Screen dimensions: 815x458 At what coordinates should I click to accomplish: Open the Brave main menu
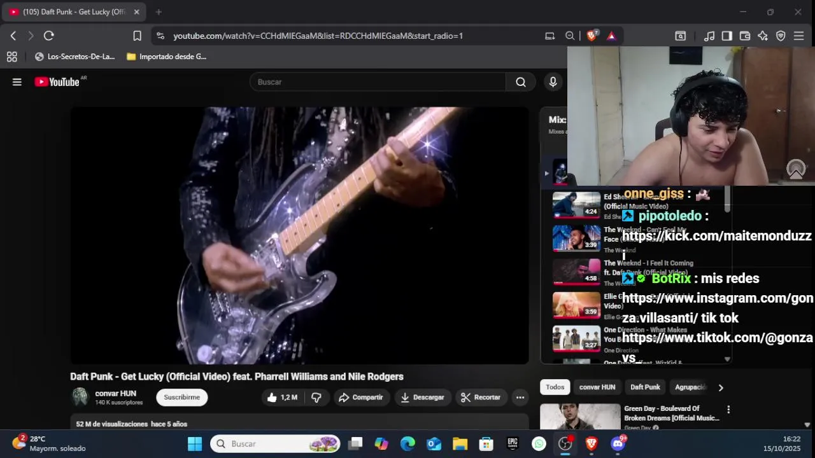pyautogui.click(x=798, y=36)
